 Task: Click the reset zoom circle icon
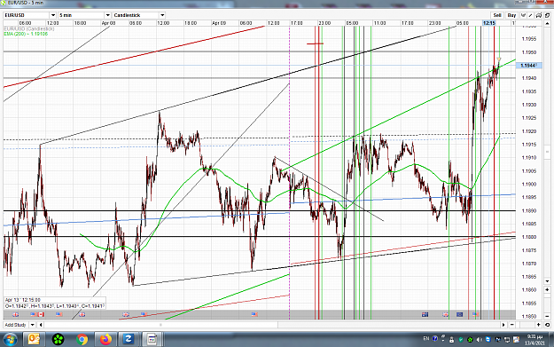(547, 325)
